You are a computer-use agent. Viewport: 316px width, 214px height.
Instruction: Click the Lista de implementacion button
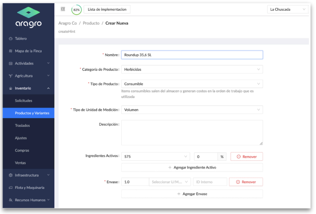(107, 9)
